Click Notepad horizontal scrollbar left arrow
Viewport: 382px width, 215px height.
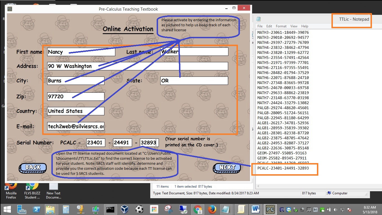coord(258,186)
